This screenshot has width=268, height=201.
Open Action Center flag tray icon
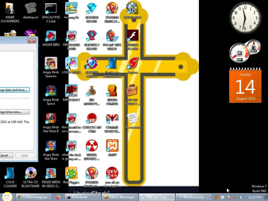(x=229, y=197)
